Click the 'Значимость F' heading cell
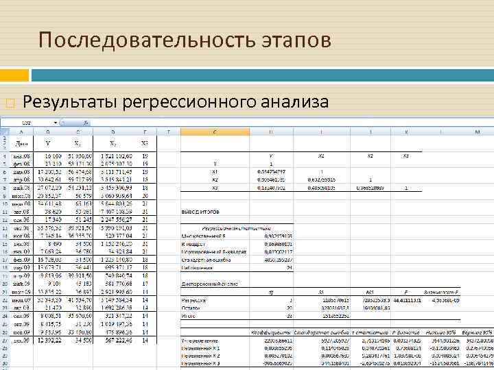 (441, 293)
